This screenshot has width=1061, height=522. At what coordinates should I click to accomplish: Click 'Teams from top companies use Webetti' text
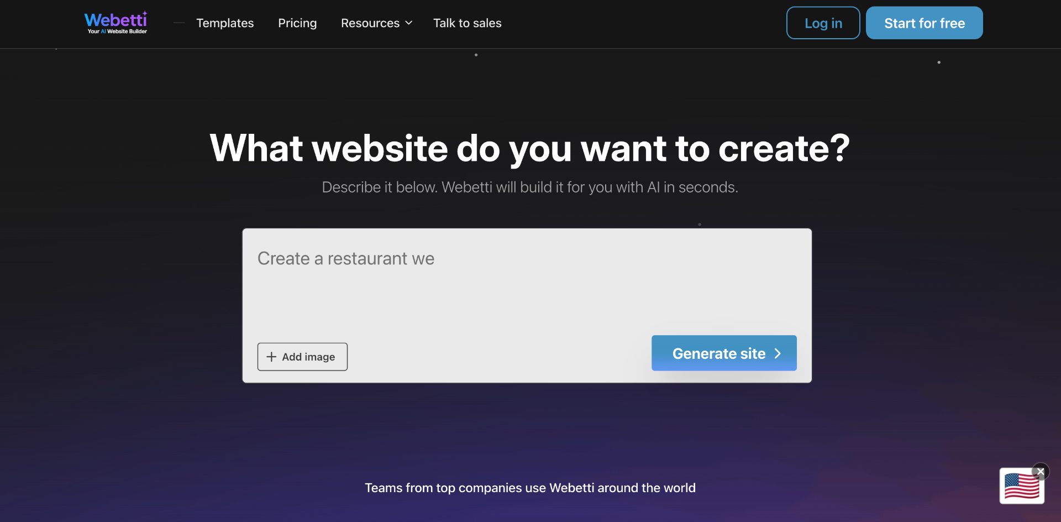530,488
